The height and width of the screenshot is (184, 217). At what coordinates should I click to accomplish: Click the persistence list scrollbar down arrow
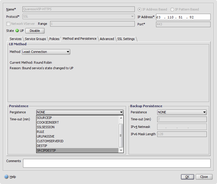point(121,150)
